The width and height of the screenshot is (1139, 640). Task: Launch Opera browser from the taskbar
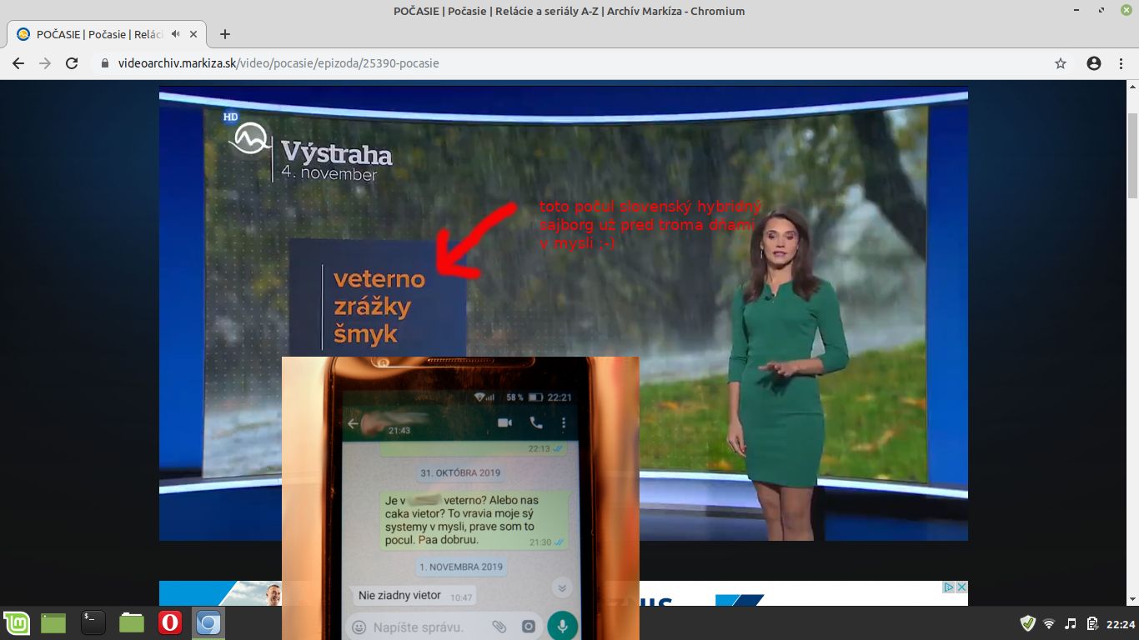170,622
